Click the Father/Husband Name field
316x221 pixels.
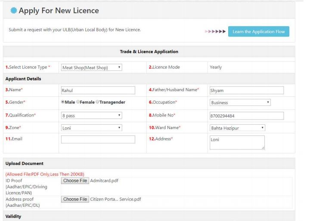pos(246,91)
